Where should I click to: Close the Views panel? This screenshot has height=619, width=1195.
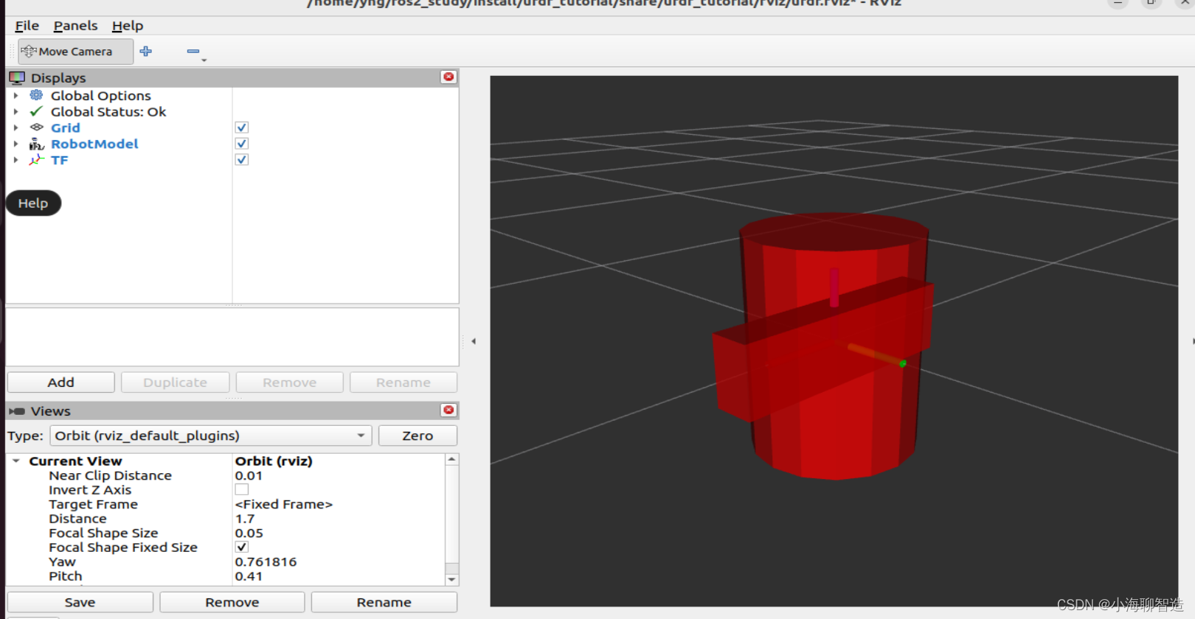(448, 410)
